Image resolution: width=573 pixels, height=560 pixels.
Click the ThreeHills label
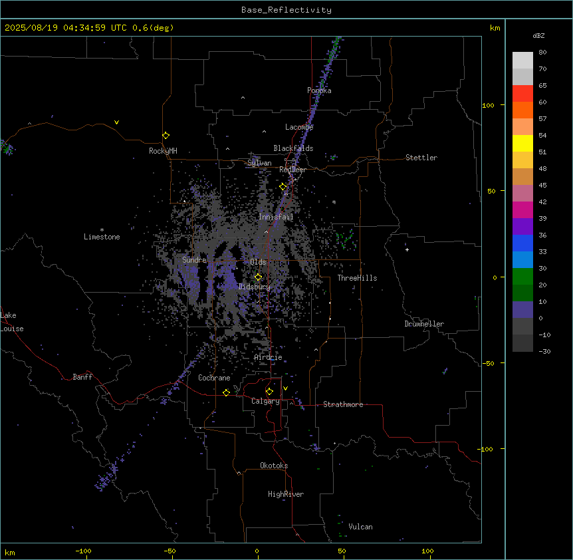point(357,278)
